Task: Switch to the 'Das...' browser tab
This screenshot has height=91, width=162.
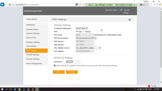Action: [x=130, y=5]
